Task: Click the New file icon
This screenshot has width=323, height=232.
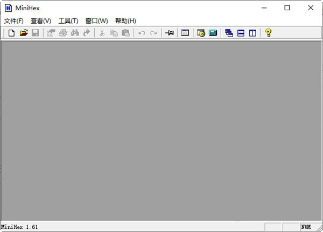Action: click(11, 33)
